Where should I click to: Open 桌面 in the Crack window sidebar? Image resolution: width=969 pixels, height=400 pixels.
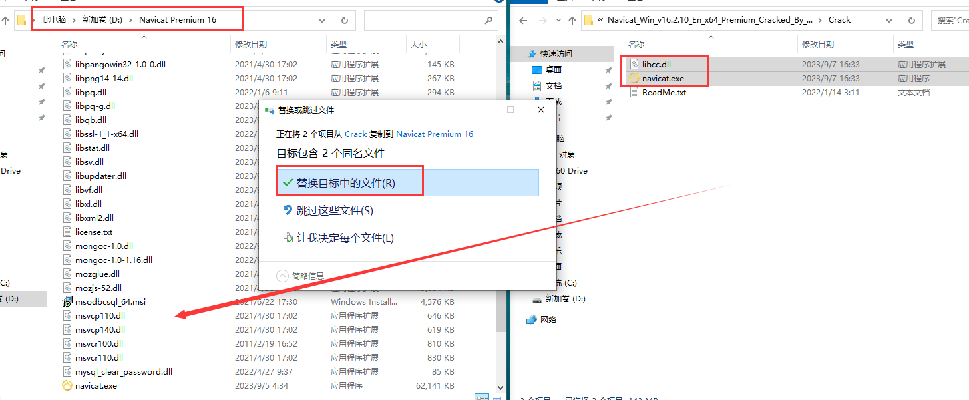tap(553, 70)
